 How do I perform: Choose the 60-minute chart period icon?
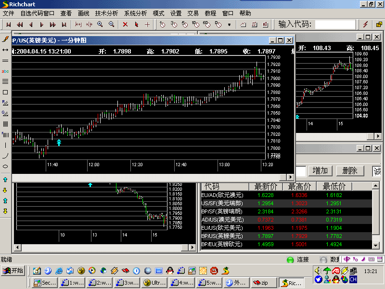(x=206, y=25)
